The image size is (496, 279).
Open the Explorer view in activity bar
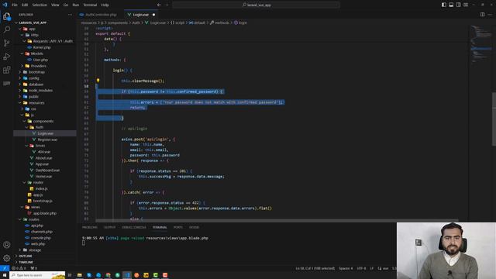pyautogui.click(x=6, y=16)
